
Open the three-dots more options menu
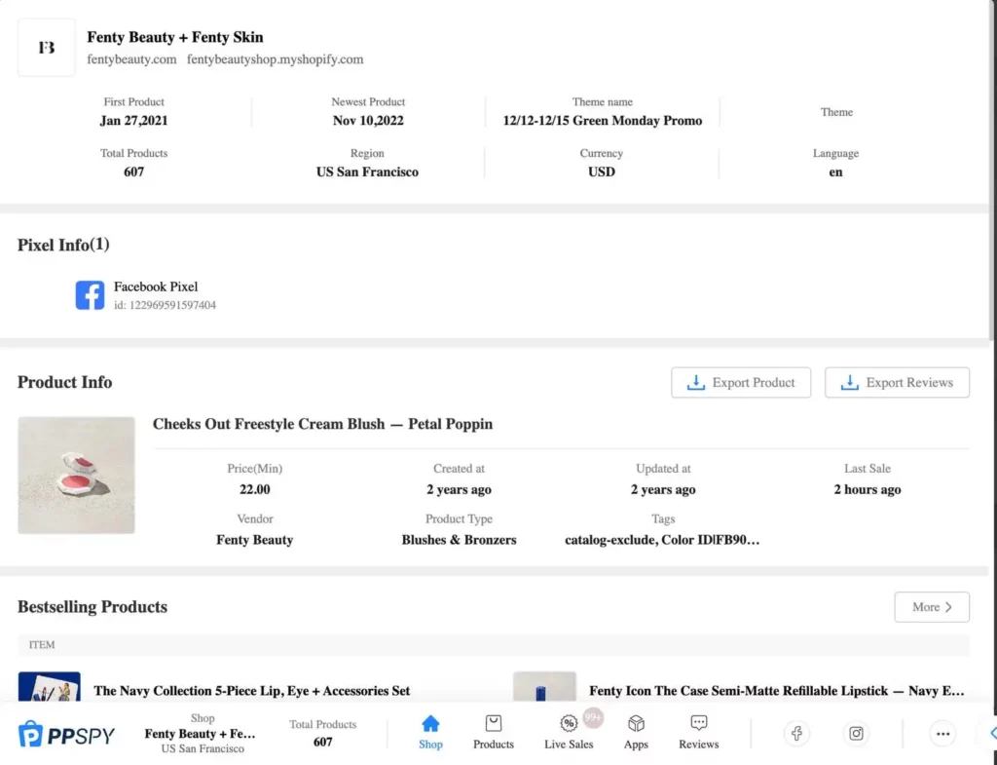[942, 734]
